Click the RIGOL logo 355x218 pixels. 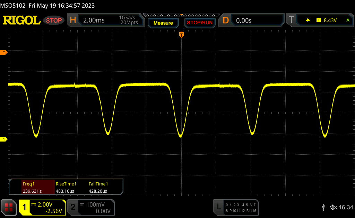click(x=21, y=20)
